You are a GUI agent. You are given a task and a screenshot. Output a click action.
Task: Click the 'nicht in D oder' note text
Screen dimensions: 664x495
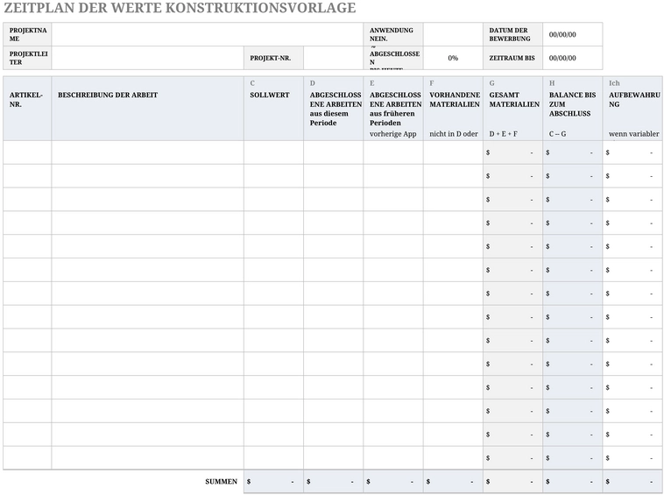(x=454, y=134)
